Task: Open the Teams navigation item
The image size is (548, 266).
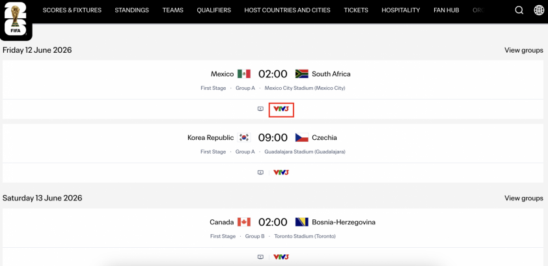Action: tap(172, 10)
